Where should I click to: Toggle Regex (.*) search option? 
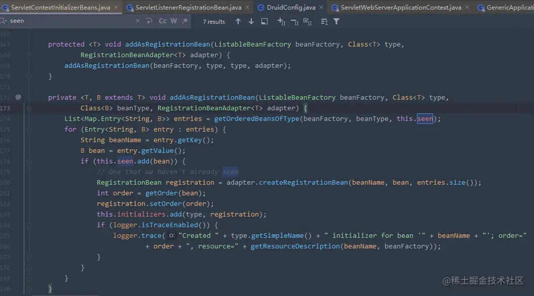tap(184, 21)
